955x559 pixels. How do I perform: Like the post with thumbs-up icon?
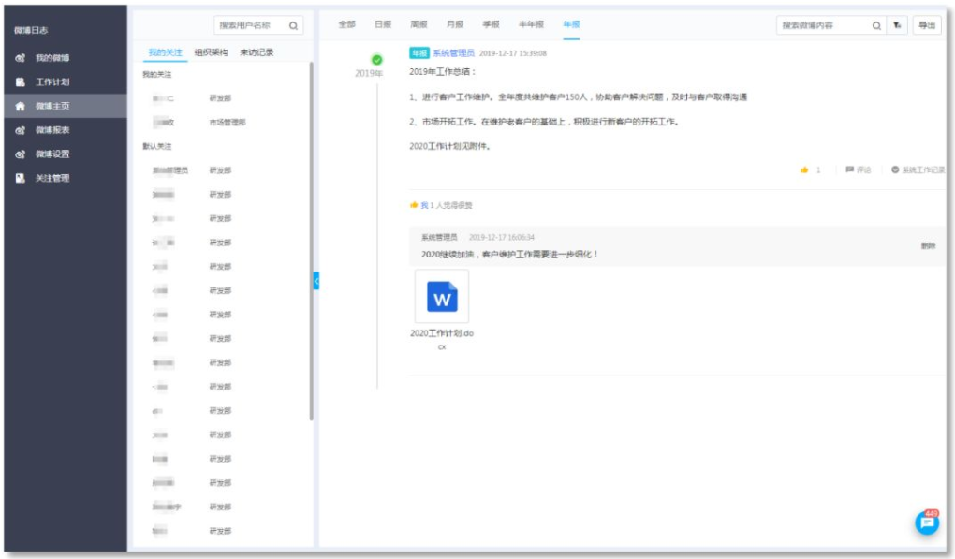803,169
